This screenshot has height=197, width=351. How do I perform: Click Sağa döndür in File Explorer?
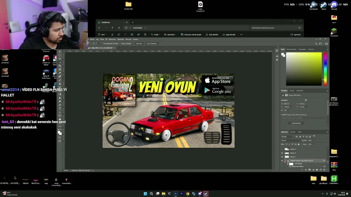point(229,35)
